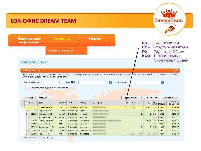Viewport: 201px width, 151px height.
Task: Click the Вперед button
Action: pos(44,98)
